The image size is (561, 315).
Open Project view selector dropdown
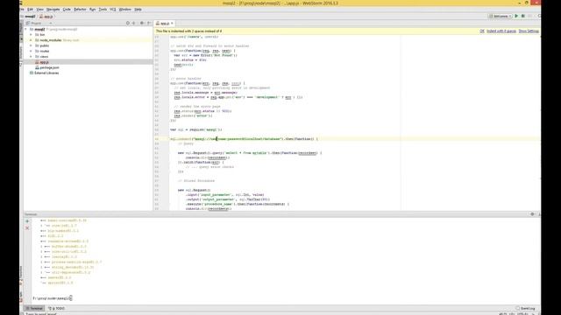click(39, 24)
